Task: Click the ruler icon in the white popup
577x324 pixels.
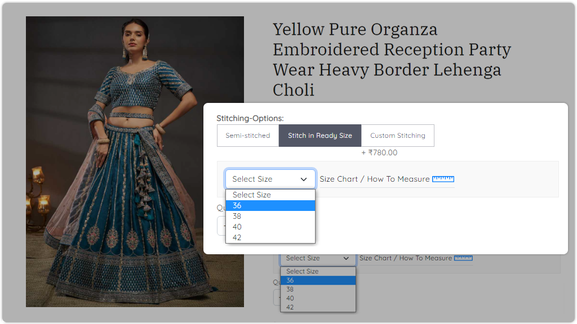Action: tap(443, 179)
